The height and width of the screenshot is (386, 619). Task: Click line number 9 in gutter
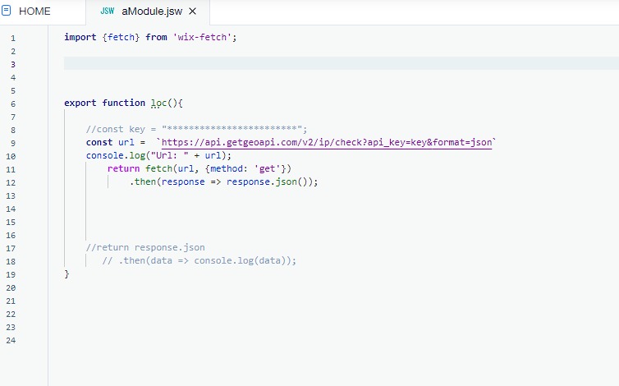coord(13,144)
